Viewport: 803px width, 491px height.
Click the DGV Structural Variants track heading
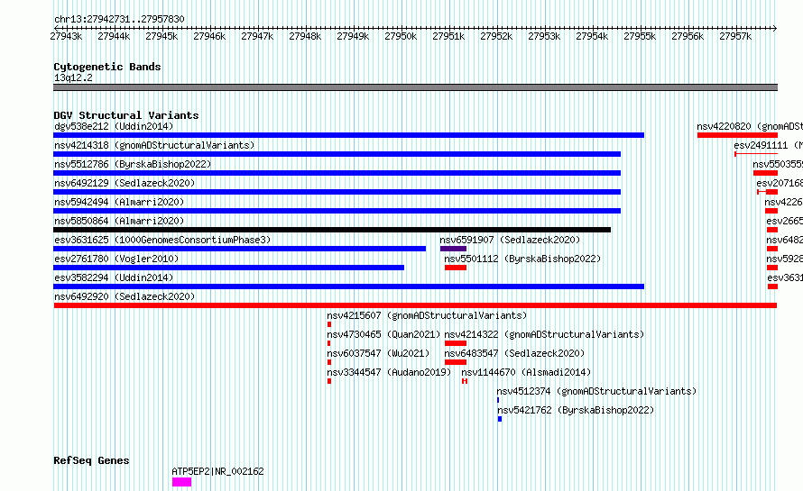(x=126, y=115)
